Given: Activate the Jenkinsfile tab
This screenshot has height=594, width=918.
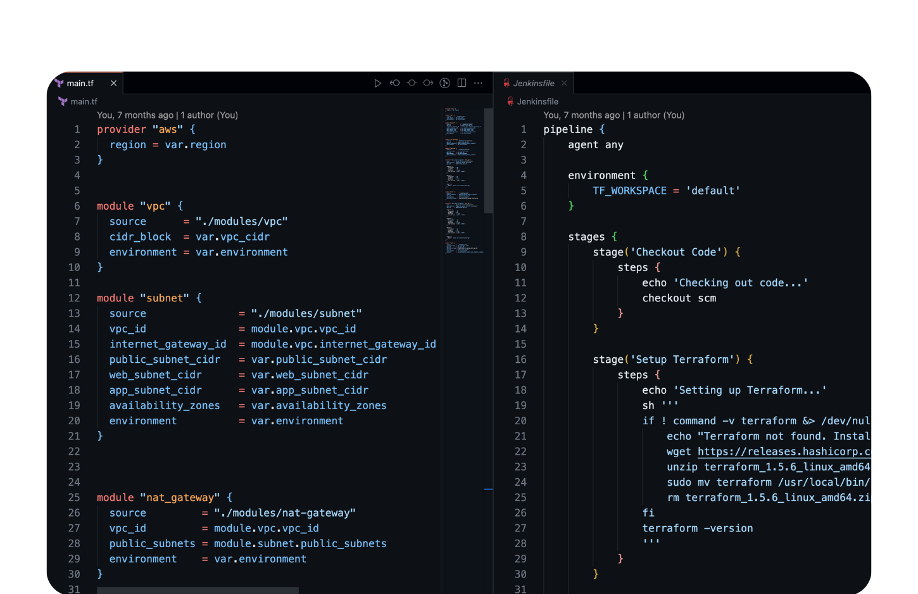Looking at the screenshot, I should click(534, 83).
